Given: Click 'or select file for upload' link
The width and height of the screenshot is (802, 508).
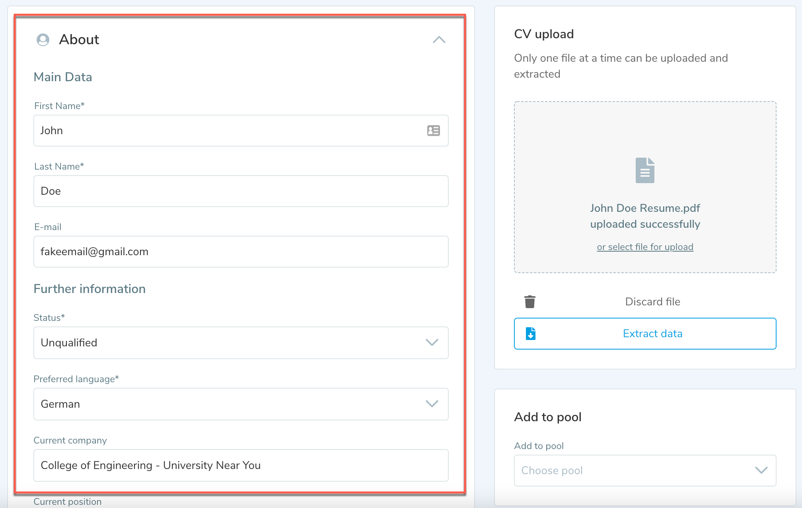Looking at the screenshot, I should tap(645, 247).
